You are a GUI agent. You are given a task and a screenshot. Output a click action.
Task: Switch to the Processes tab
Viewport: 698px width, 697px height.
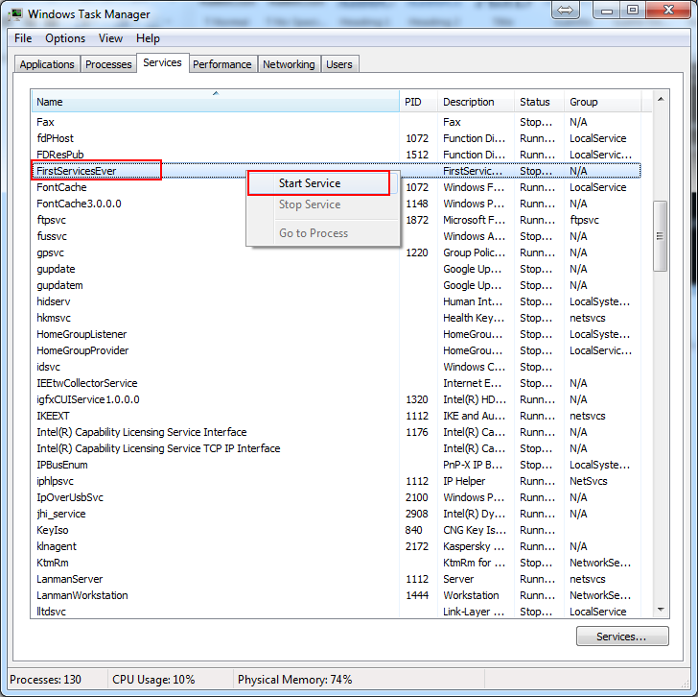coord(108,64)
